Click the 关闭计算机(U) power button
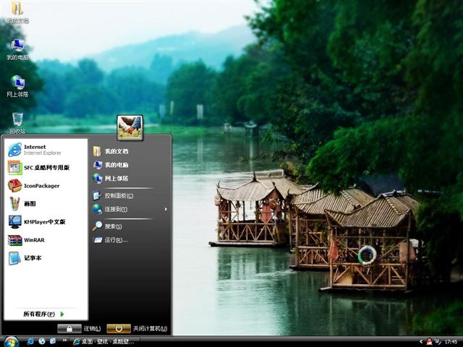The image size is (463, 347). (x=119, y=328)
